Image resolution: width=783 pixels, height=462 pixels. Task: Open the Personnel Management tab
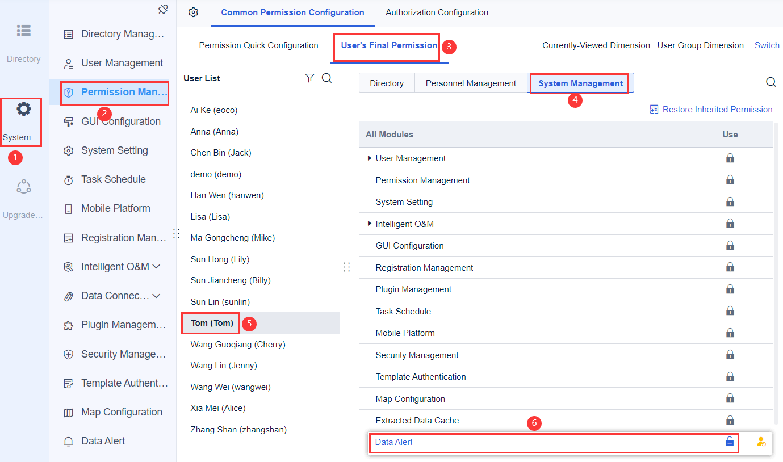pos(470,82)
